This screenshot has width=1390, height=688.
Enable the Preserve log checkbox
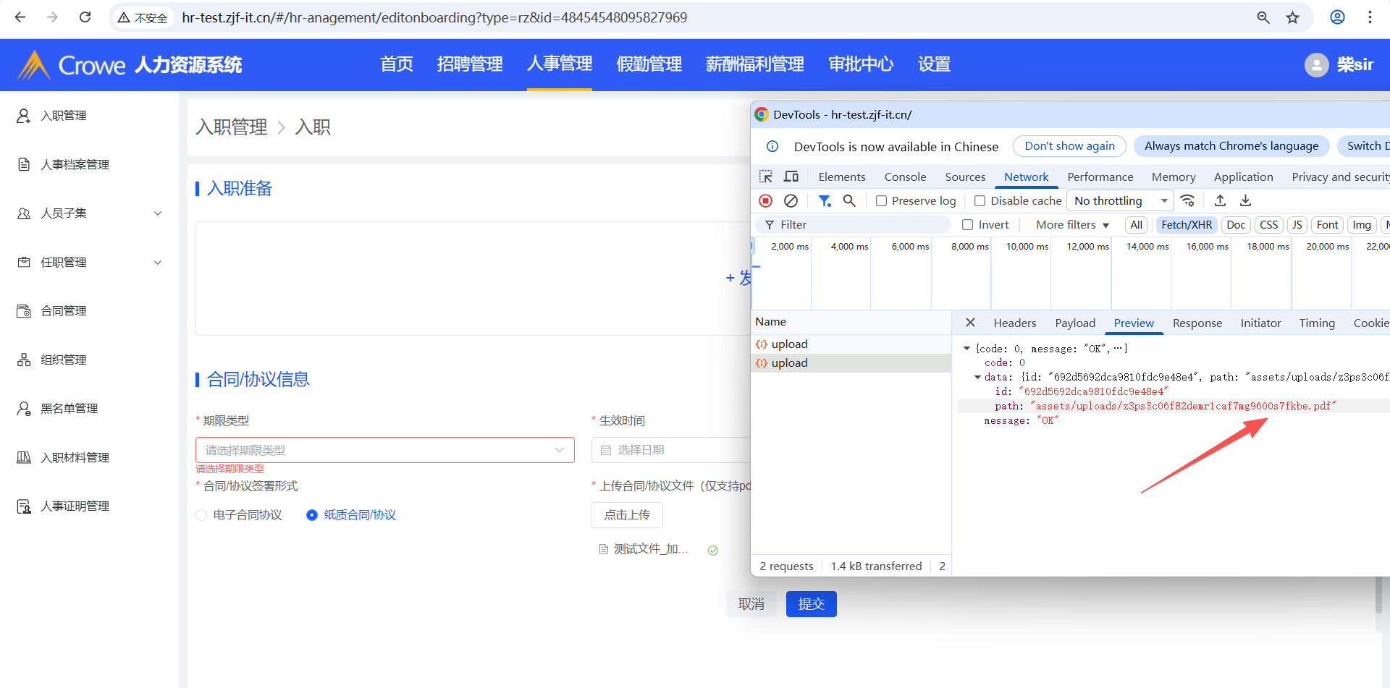pyautogui.click(x=881, y=201)
